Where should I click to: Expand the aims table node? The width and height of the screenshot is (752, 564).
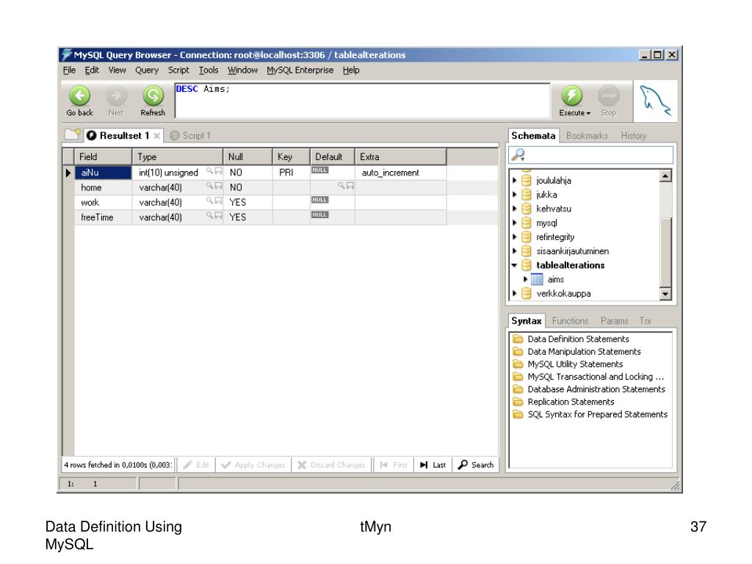pos(525,279)
